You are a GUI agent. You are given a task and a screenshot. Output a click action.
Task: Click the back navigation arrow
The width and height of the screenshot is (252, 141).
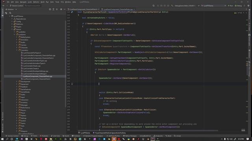[4, 5]
